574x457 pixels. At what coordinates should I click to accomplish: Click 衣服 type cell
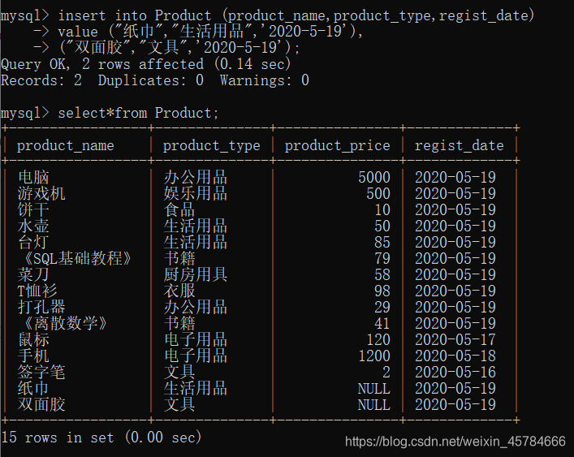pos(179,291)
